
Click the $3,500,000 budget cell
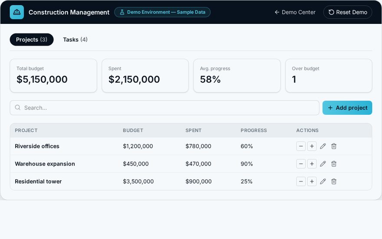(x=138, y=182)
